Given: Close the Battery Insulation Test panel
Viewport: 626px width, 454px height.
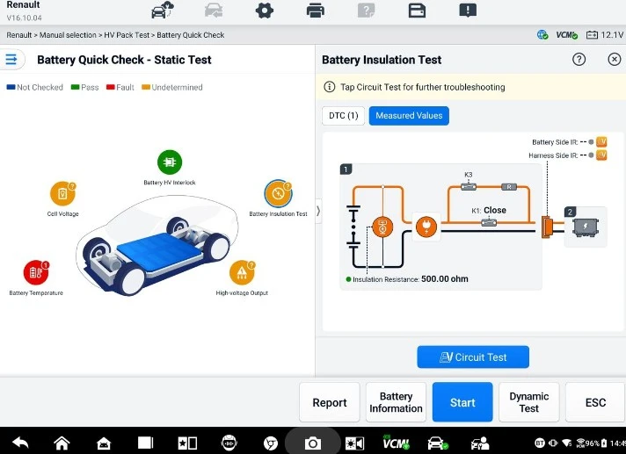Looking at the screenshot, I should point(614,60).
